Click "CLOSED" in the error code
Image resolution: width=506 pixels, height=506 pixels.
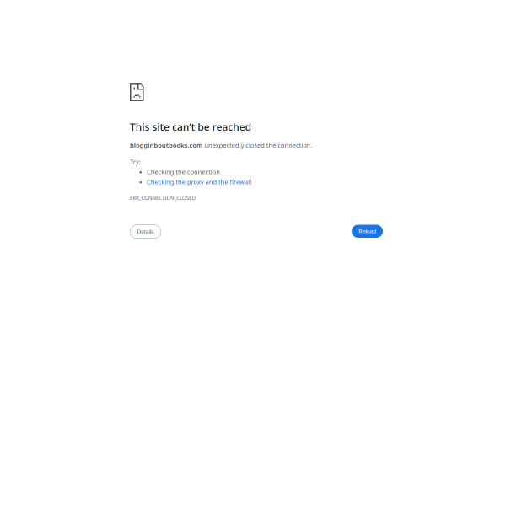(186, 198)
